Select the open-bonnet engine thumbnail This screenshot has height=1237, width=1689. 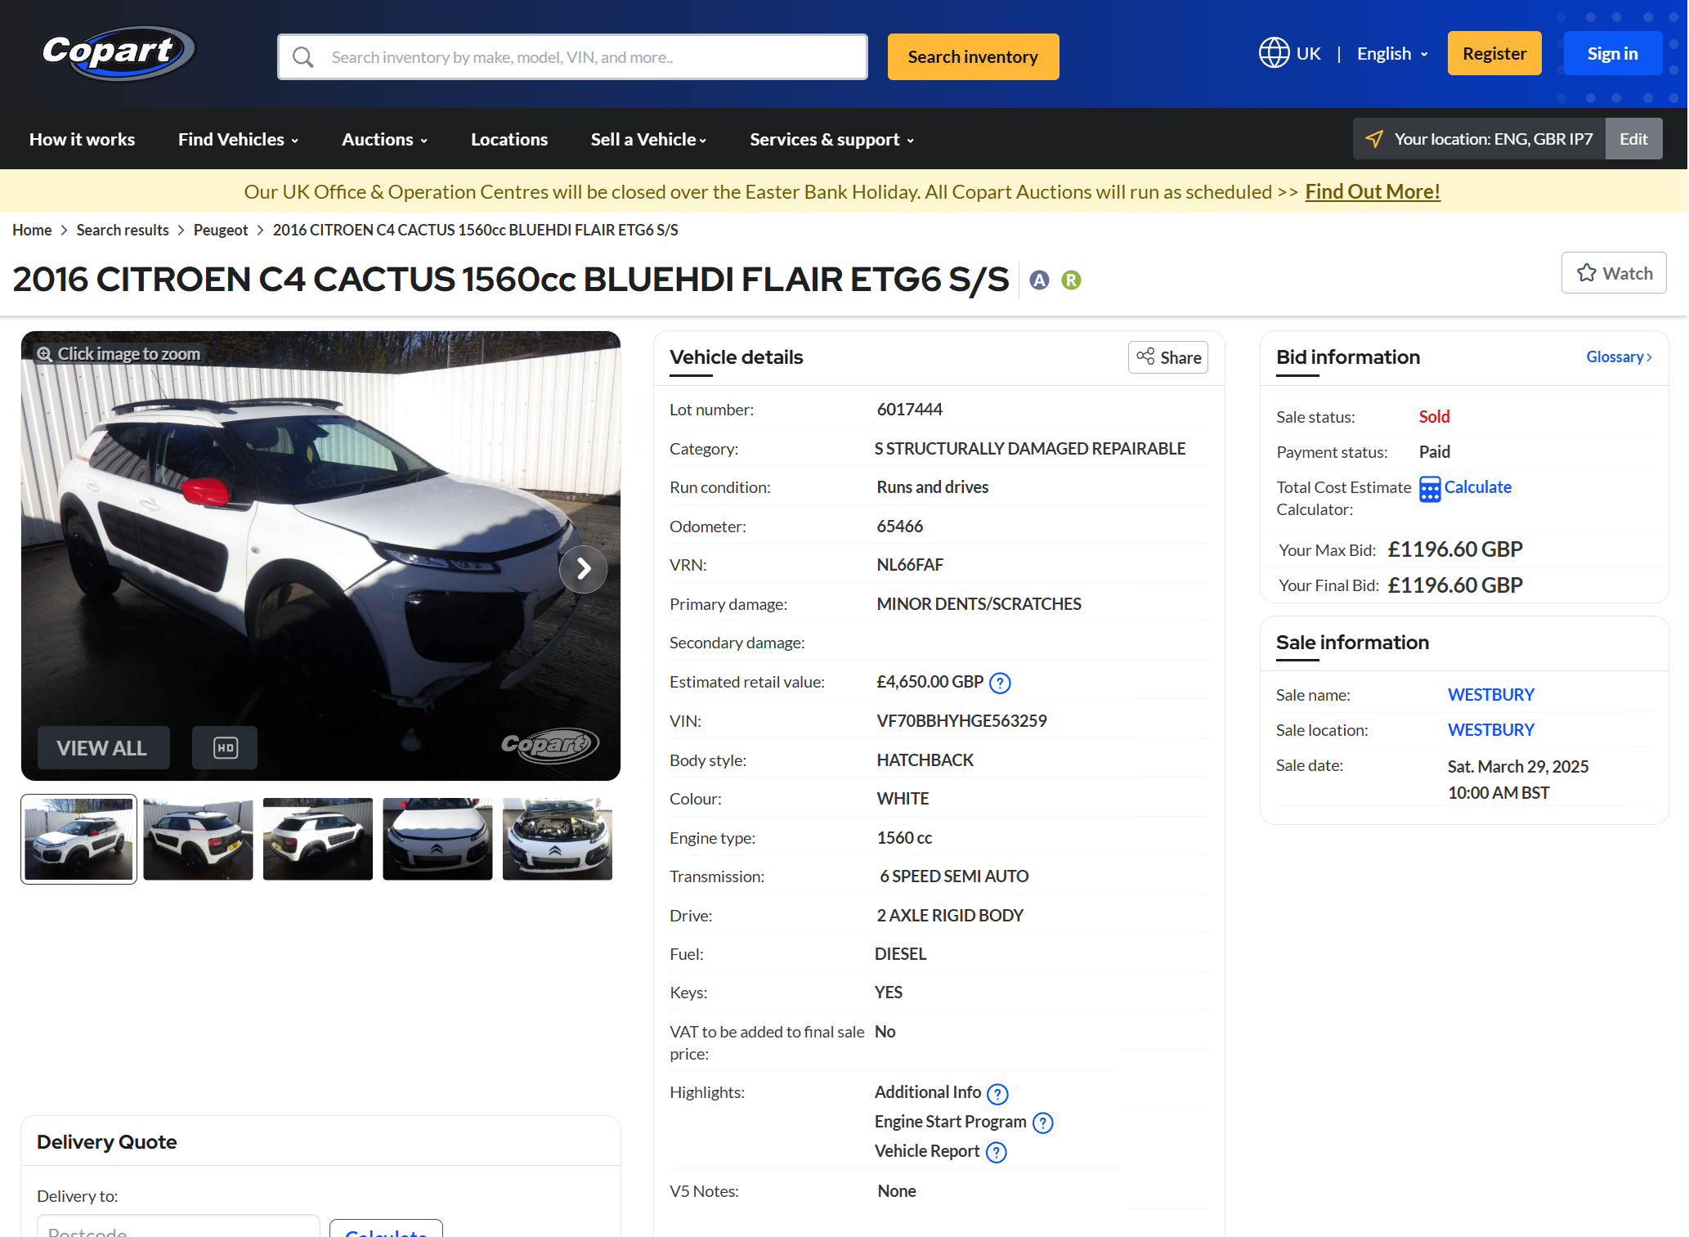(x=558, y=839)
